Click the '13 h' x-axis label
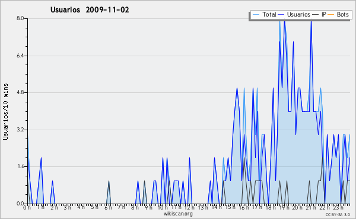Image resolution: width=356 pixels, height=219 pixels. (x=203, y=208)
